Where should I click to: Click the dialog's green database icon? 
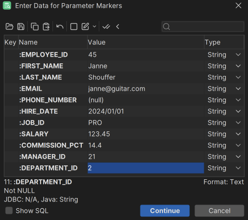[7, 6]
